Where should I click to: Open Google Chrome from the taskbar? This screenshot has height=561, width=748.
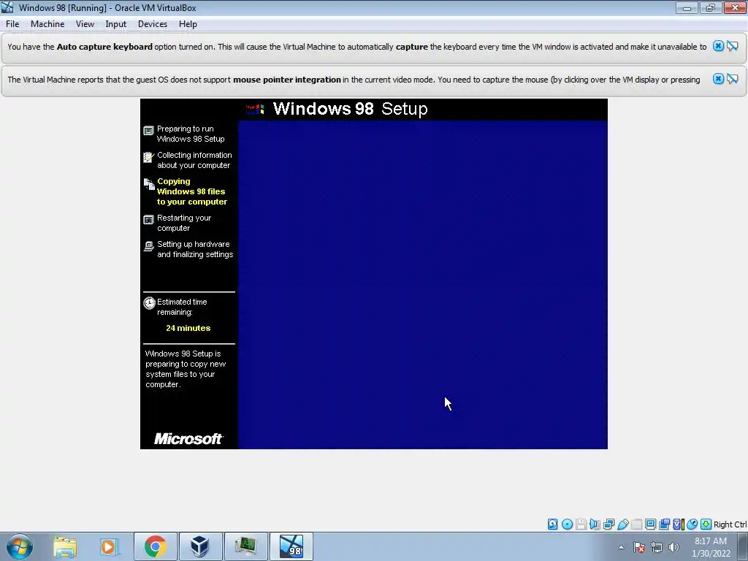155,546
